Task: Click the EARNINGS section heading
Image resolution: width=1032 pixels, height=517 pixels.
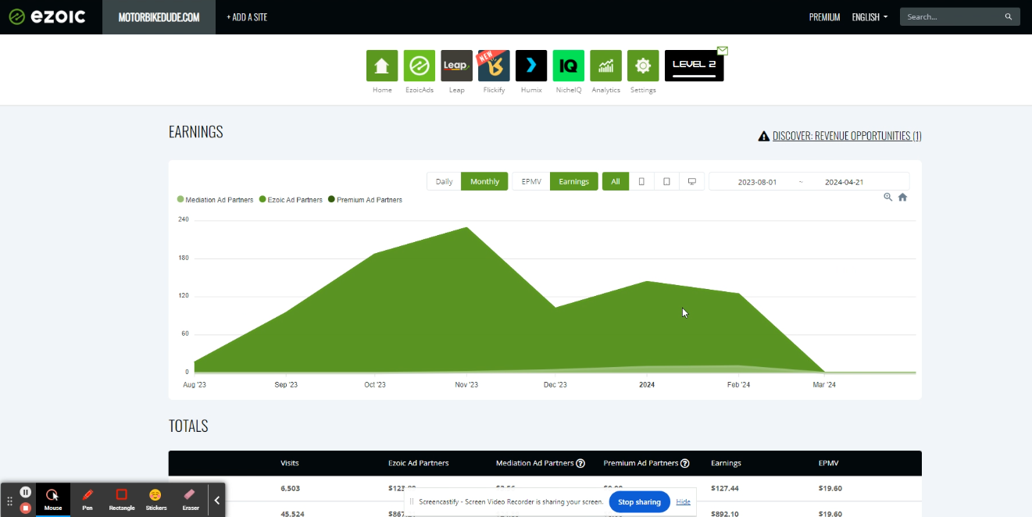Action: click(196, 132)
